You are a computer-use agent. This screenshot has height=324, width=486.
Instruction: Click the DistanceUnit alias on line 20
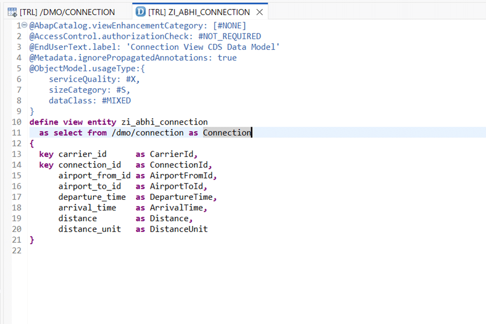178,229
